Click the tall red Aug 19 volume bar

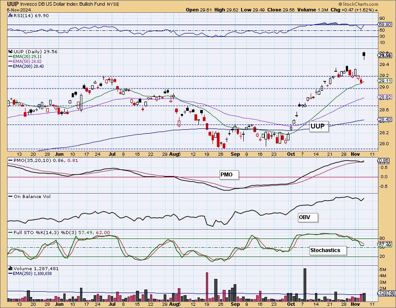pyautogui.click(x=207, y=287)
